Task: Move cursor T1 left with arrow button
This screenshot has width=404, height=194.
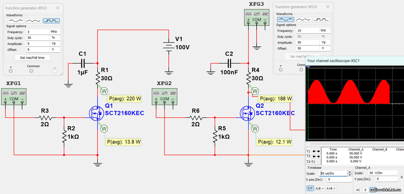Action: pyautogui.click(x=314, y=151)
